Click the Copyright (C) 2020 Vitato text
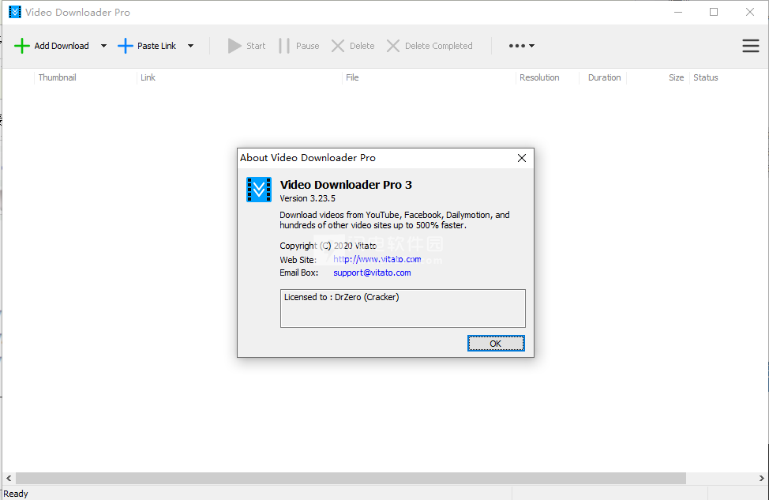 (x=328, y=246)
